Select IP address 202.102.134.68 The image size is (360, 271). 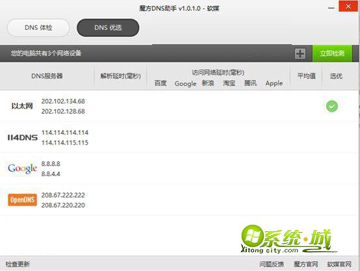[x=63, y=101]
